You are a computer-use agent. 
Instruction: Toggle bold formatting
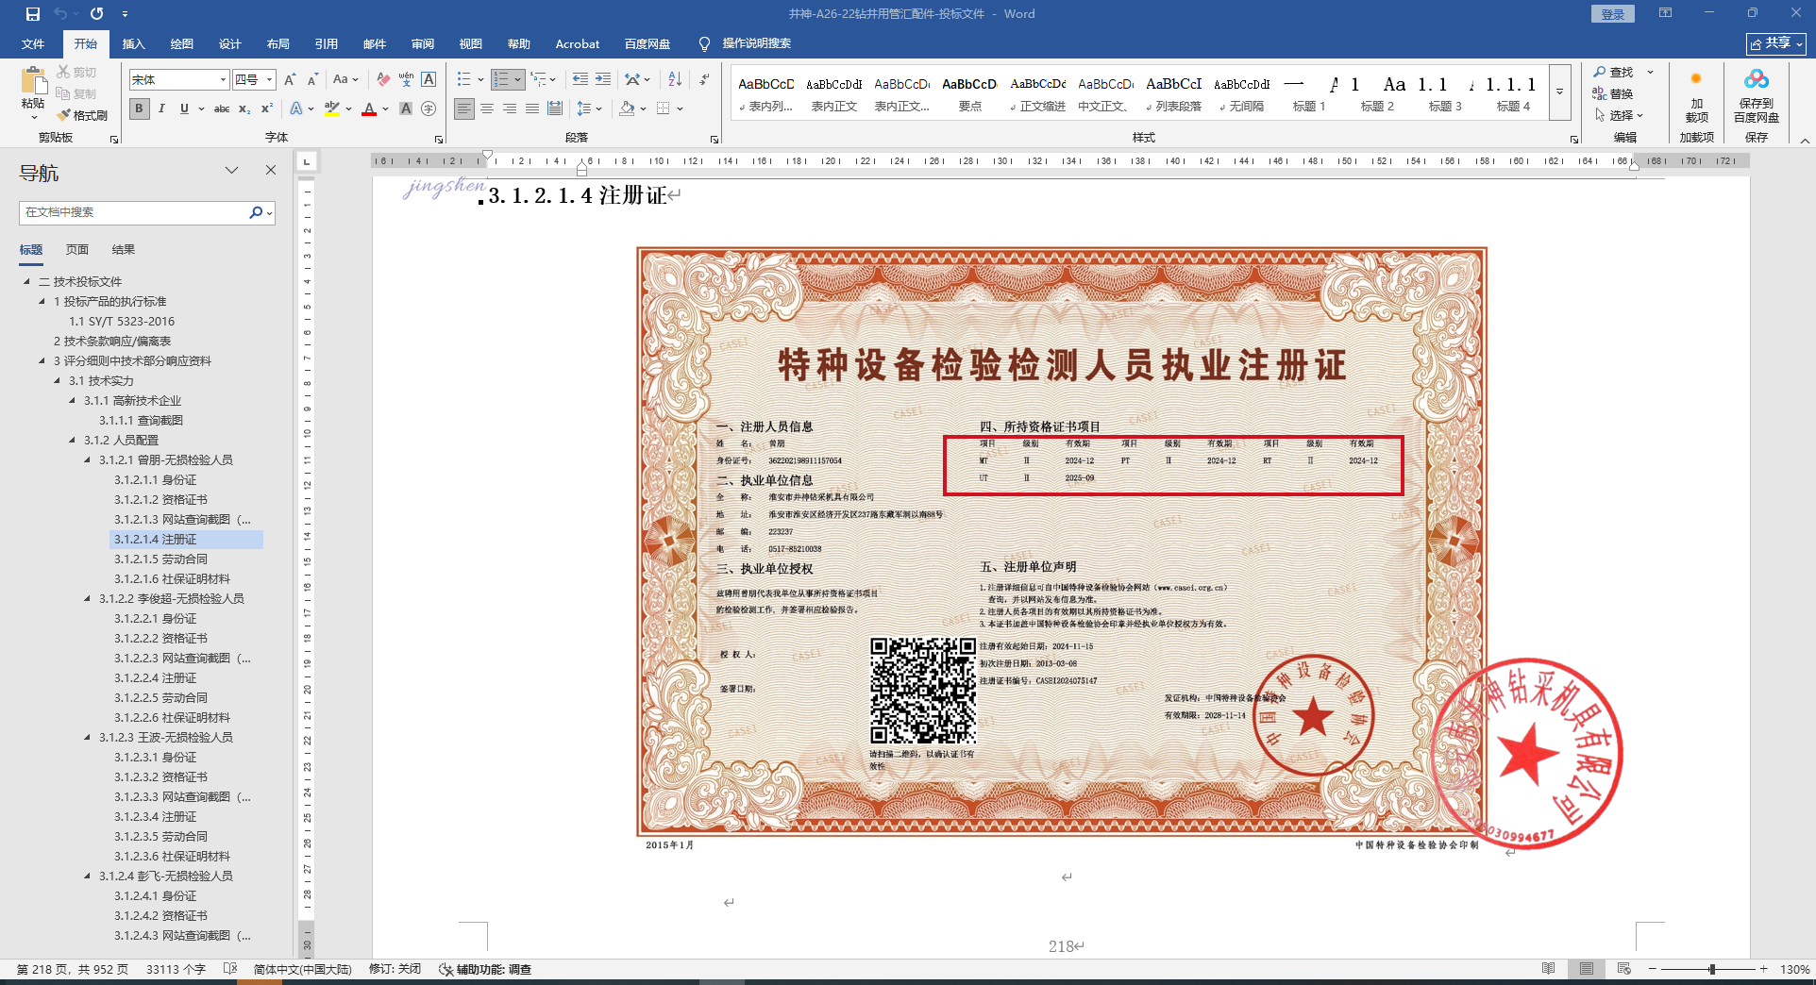point(139,109)
